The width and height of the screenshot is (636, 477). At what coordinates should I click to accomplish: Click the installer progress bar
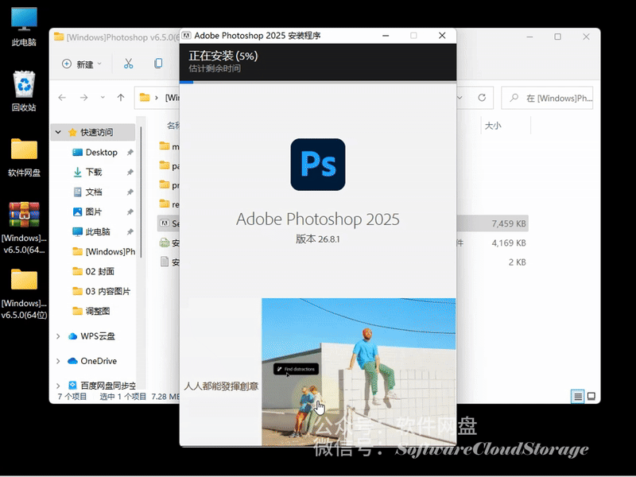point(318,81)
